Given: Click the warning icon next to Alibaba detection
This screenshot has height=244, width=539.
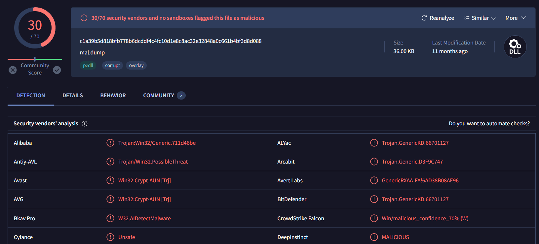Looking at the screenshot, I should [110, 143].
